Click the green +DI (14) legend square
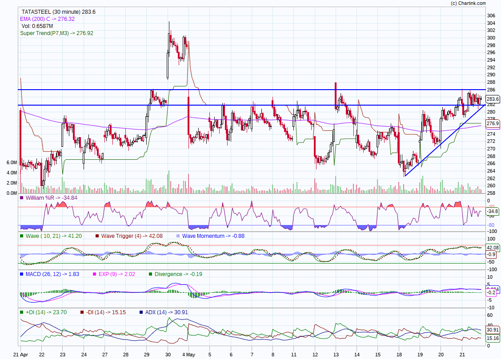 (x=21, y=312)
